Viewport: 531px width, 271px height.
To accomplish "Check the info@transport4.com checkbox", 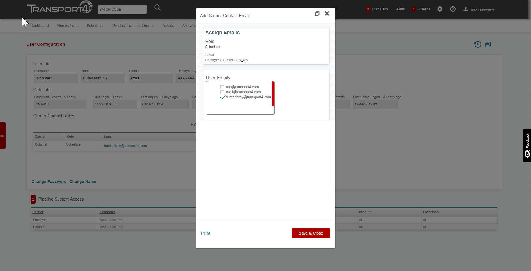I will tap(222, 87).
